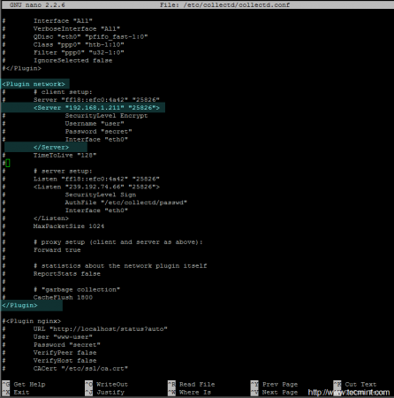Click the # client setup: comment
The image size is (394, 398).
coord(63,92)
